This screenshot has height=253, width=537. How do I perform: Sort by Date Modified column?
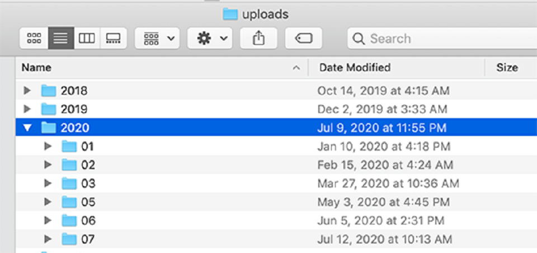pos(397,68)
